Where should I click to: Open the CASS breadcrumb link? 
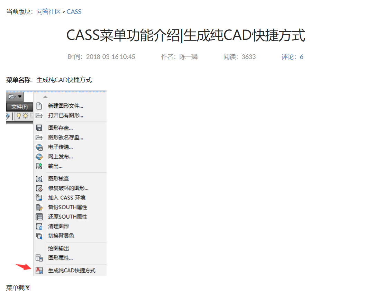coord(74,12)
